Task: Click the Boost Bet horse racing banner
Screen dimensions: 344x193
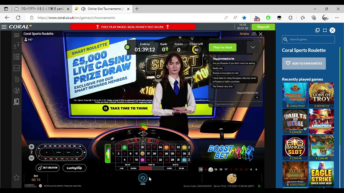Action: [x=231, y=152]
